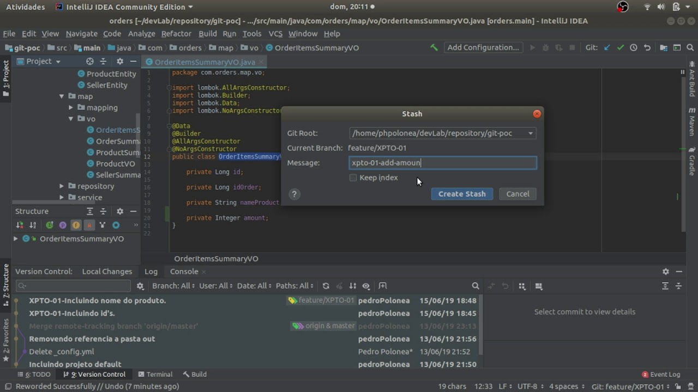698x392 pixels.
Task: Collapse the map folder in tree
Action: coord(62,96)
